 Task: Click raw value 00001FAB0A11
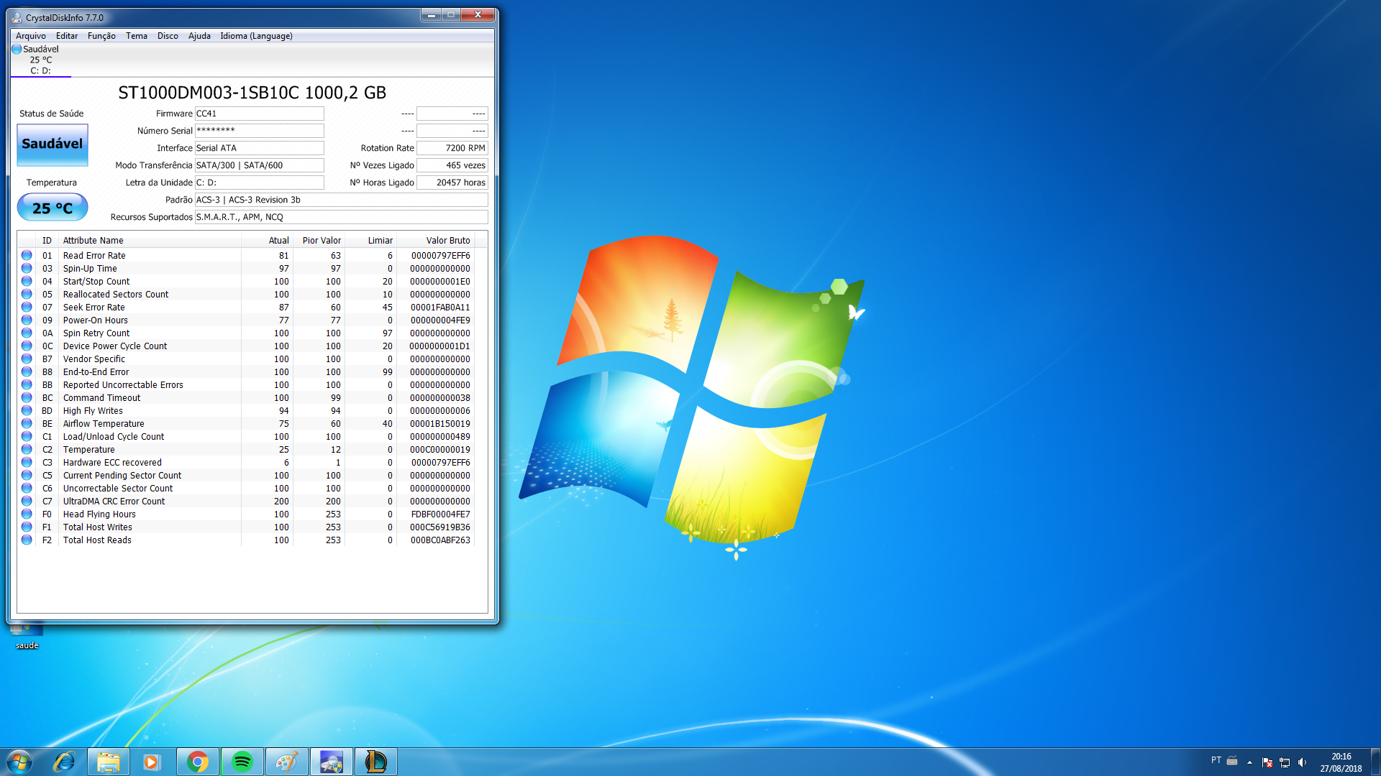click(x=440, y=308)
